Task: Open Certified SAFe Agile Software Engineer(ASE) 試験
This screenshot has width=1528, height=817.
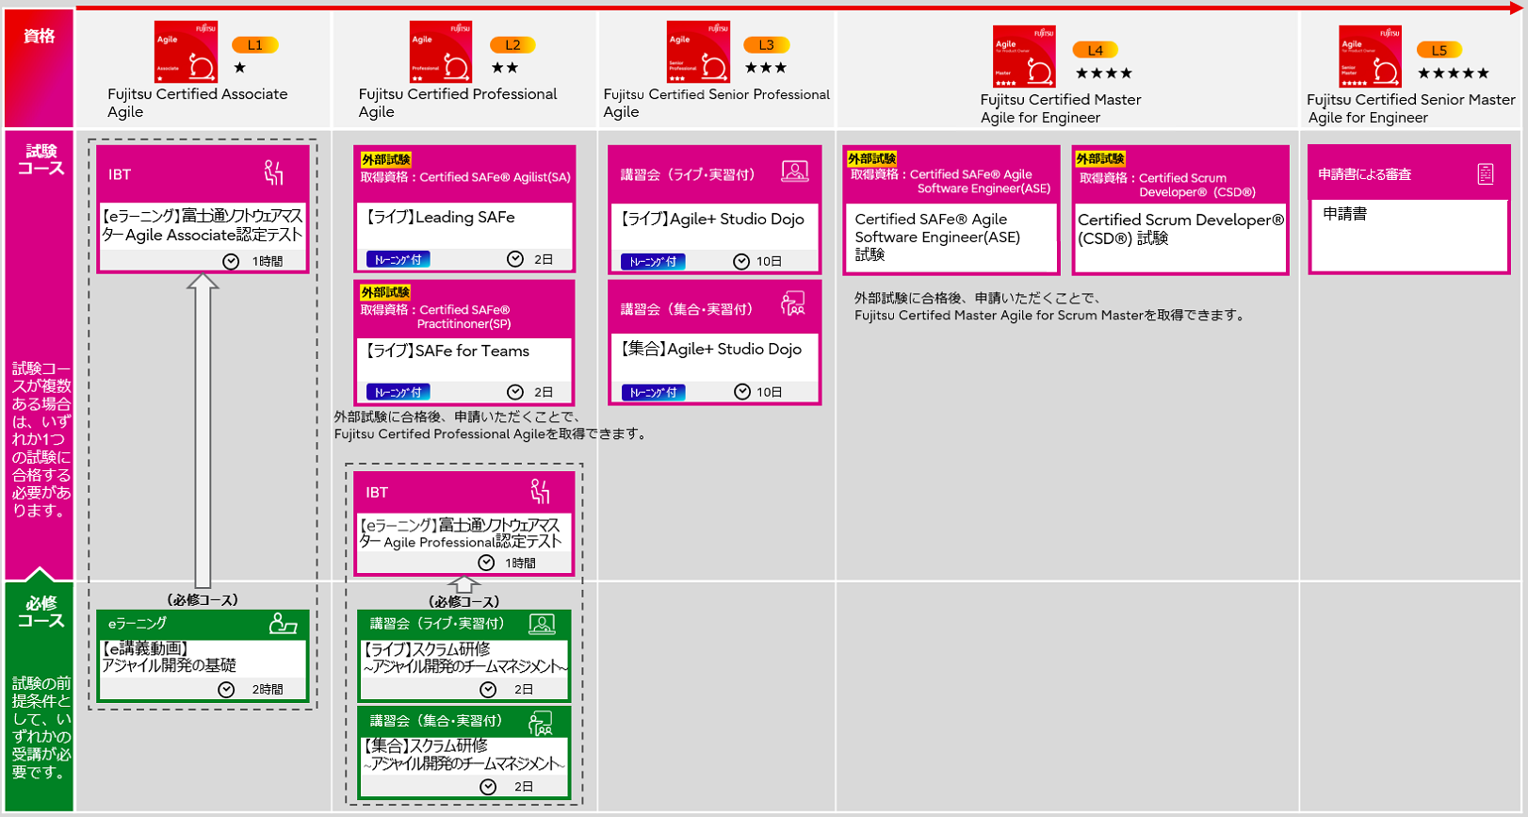Action: click(938, 237)
